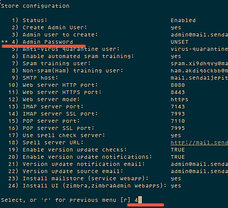Click Enable version update checks TRUE value
The width and height of the screenshot is (228, 208).
(x=178, y=150)
